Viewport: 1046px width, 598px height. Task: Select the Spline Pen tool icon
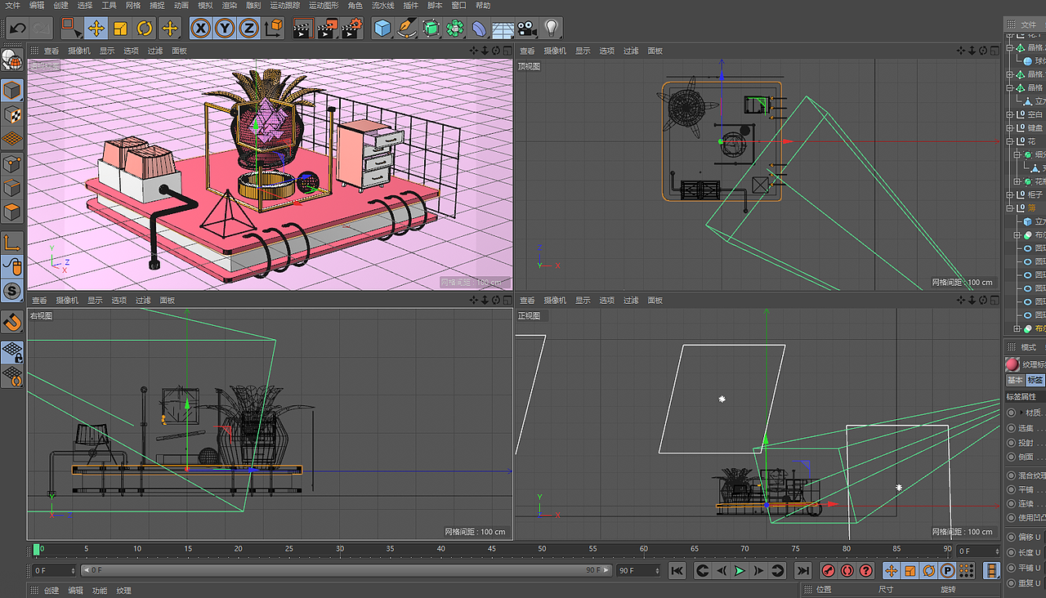(406, 29)
